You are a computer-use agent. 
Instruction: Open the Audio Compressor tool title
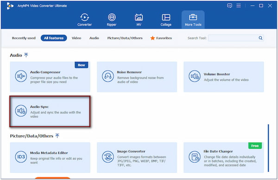point(45,72)
